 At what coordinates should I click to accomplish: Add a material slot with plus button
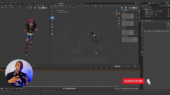[168, 23]
